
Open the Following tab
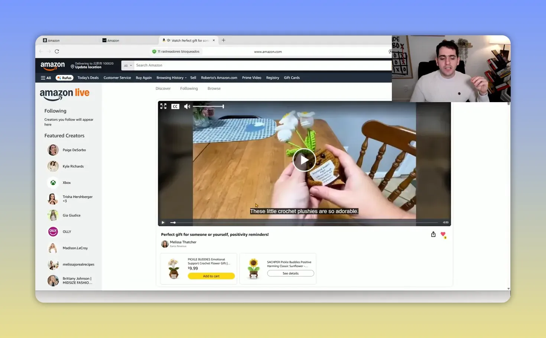pos(189,89)
